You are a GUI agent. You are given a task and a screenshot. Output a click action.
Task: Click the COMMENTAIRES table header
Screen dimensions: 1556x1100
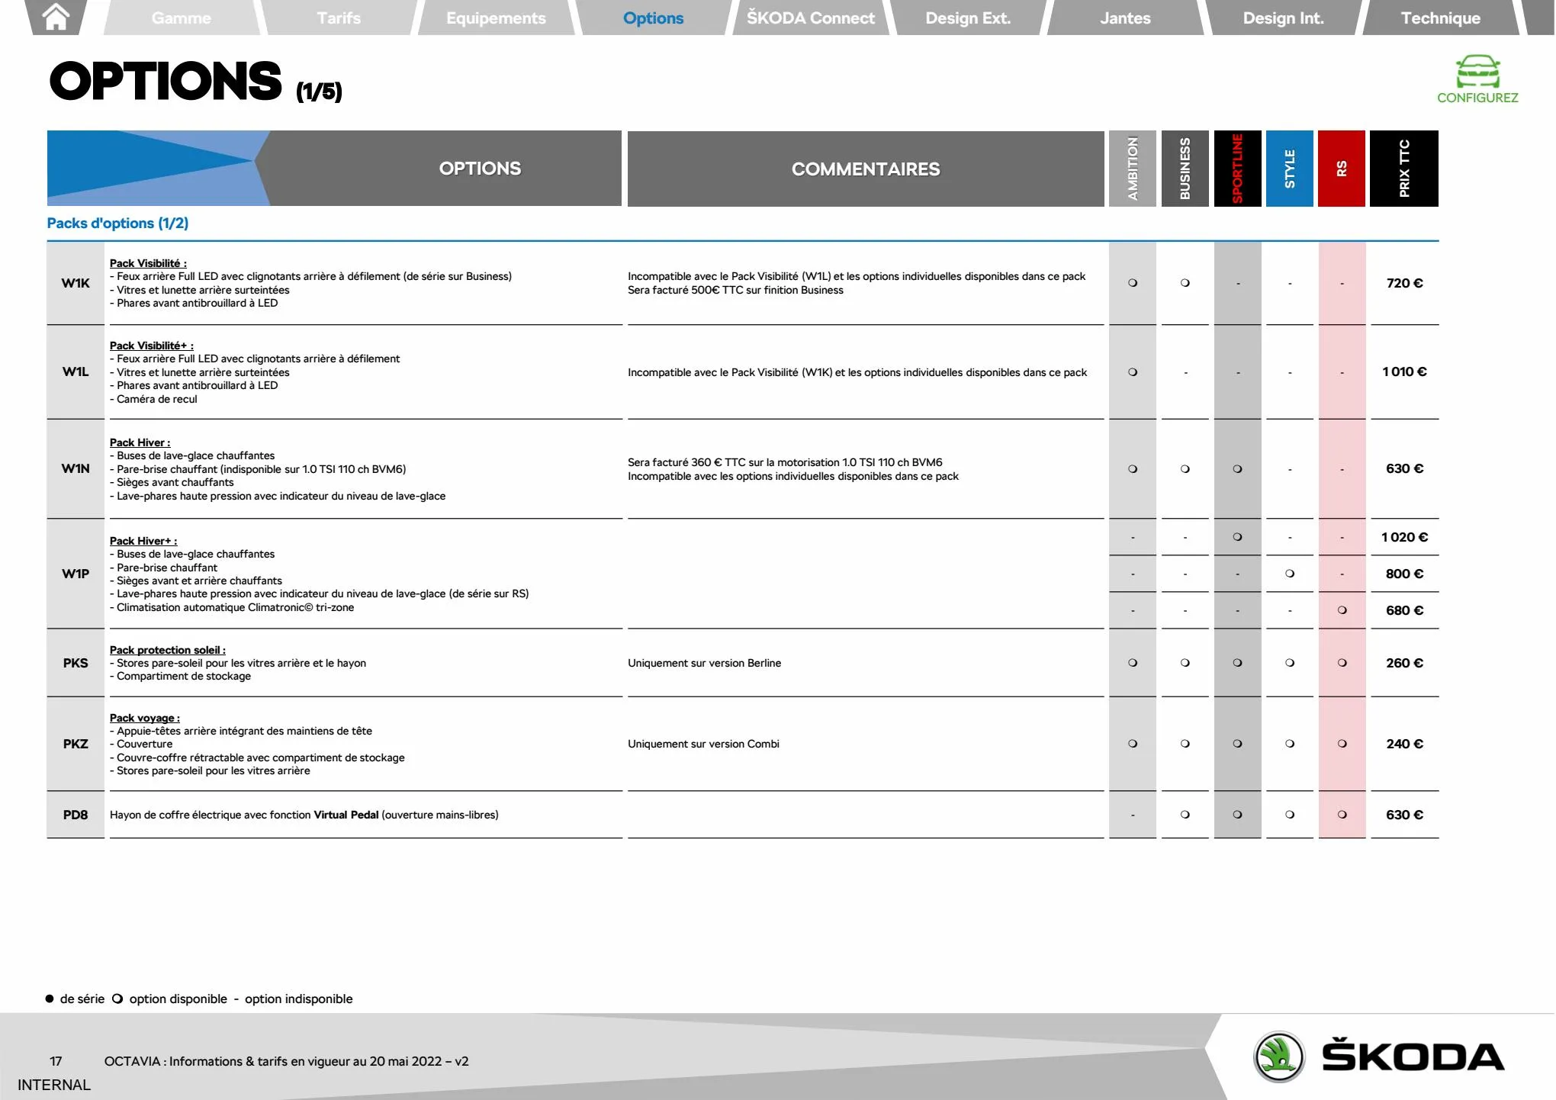point(866,169)
